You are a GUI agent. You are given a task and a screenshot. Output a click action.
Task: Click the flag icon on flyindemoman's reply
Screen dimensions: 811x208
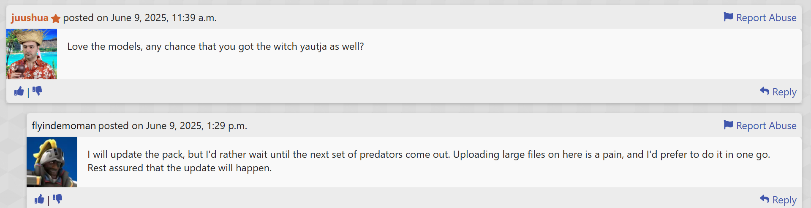[x=728, y=125]
